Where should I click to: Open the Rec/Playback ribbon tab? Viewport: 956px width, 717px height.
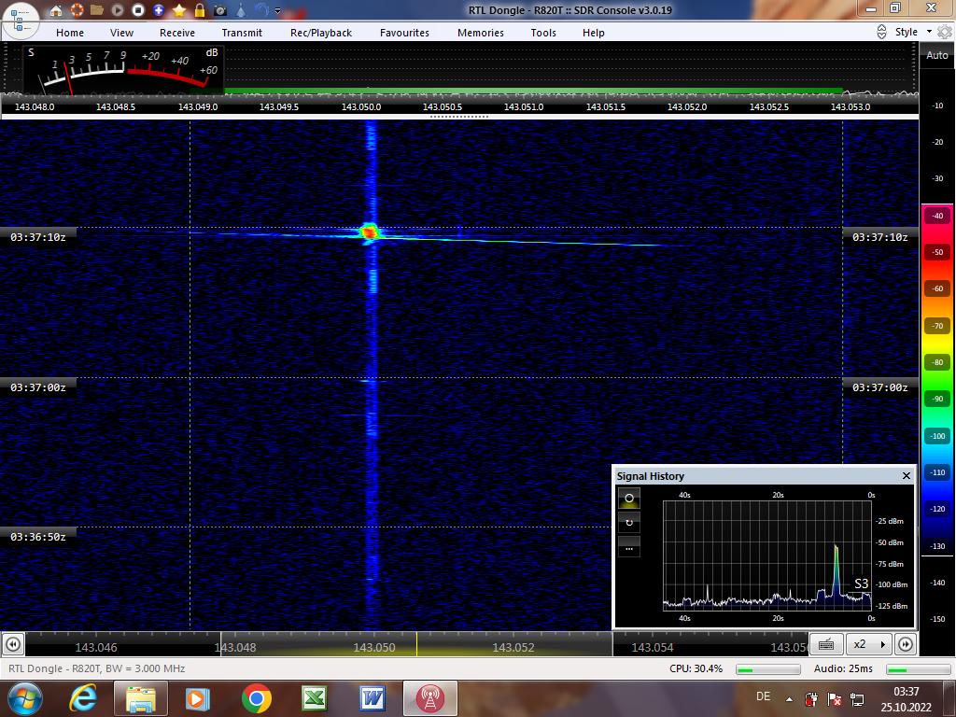coord(321,33)
